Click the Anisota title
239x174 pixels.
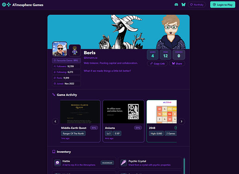[x=110, y=128]
